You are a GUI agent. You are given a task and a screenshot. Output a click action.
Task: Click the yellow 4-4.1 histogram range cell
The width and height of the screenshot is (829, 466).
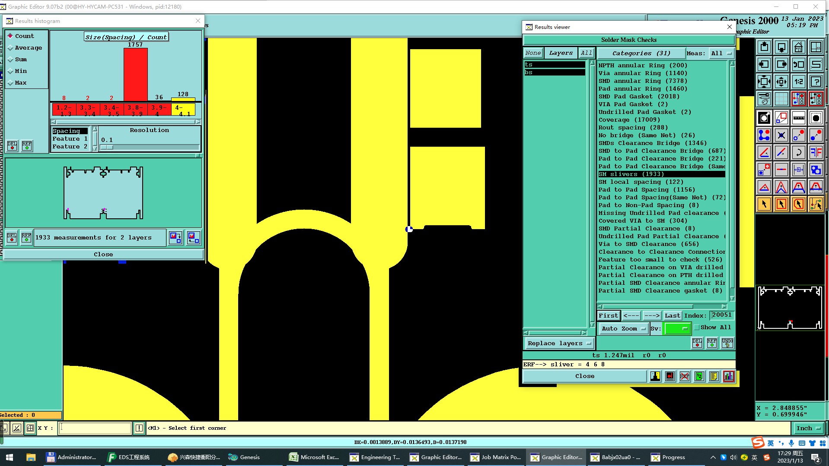click(x=183, y=110)
